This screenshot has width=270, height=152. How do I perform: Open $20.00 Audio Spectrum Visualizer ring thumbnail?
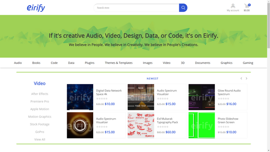80,125
